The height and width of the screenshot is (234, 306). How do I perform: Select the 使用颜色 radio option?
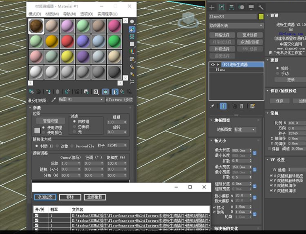click(44, 132)
